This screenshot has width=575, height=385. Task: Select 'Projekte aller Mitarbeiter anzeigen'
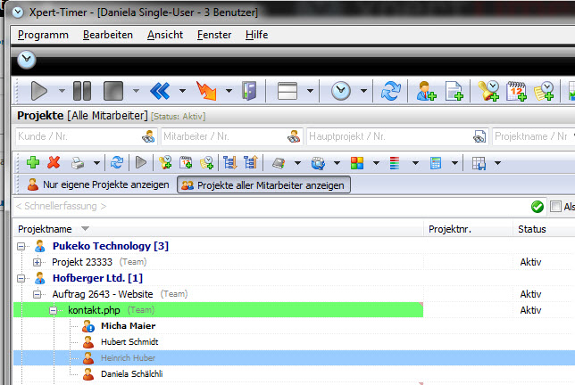click(x=263, y=185)
